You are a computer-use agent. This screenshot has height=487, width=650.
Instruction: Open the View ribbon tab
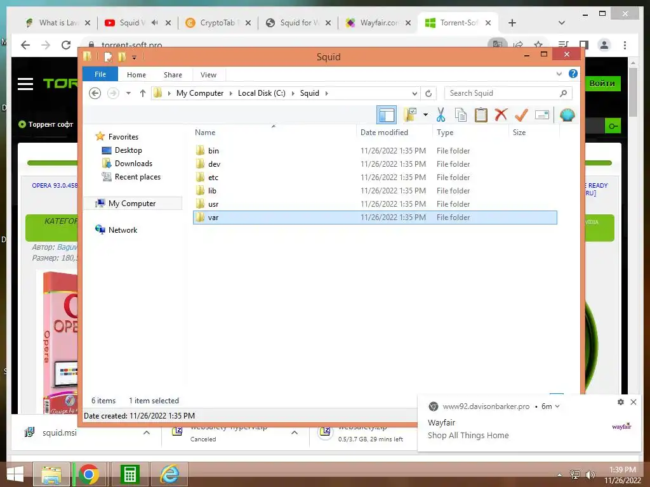click(x=208, y=75)
